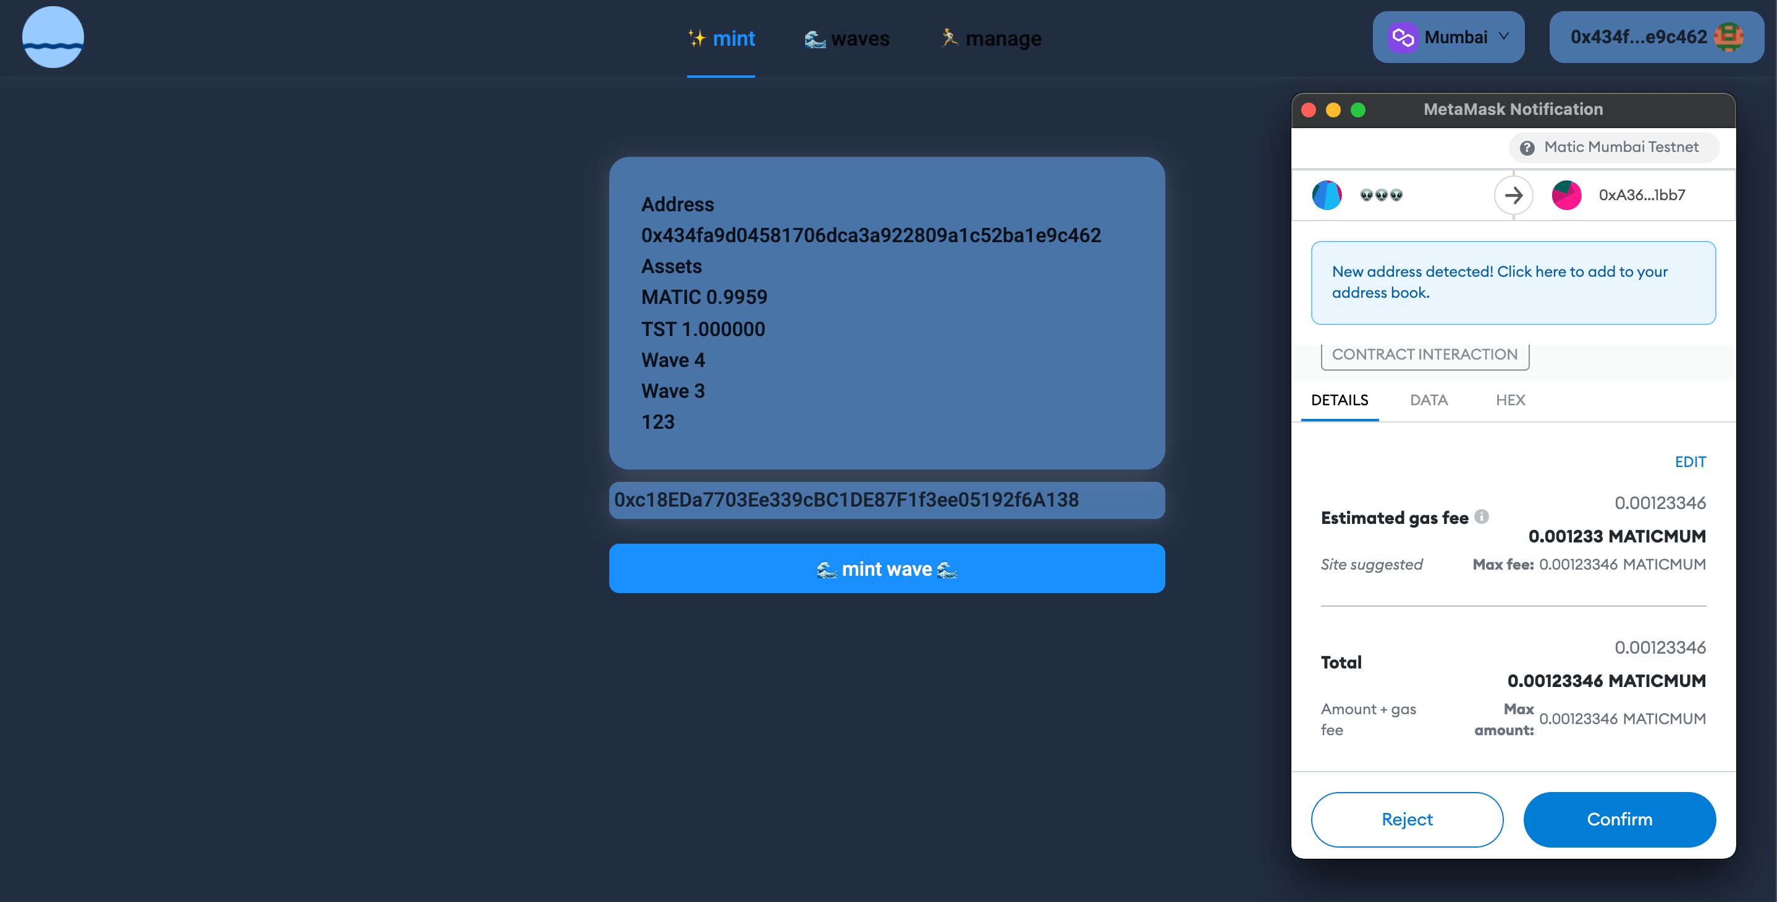This screenshot has width=1777, height=902.
Task: Click the 123 asset entry
Action: pyautogui.click(x=658, y=422)
